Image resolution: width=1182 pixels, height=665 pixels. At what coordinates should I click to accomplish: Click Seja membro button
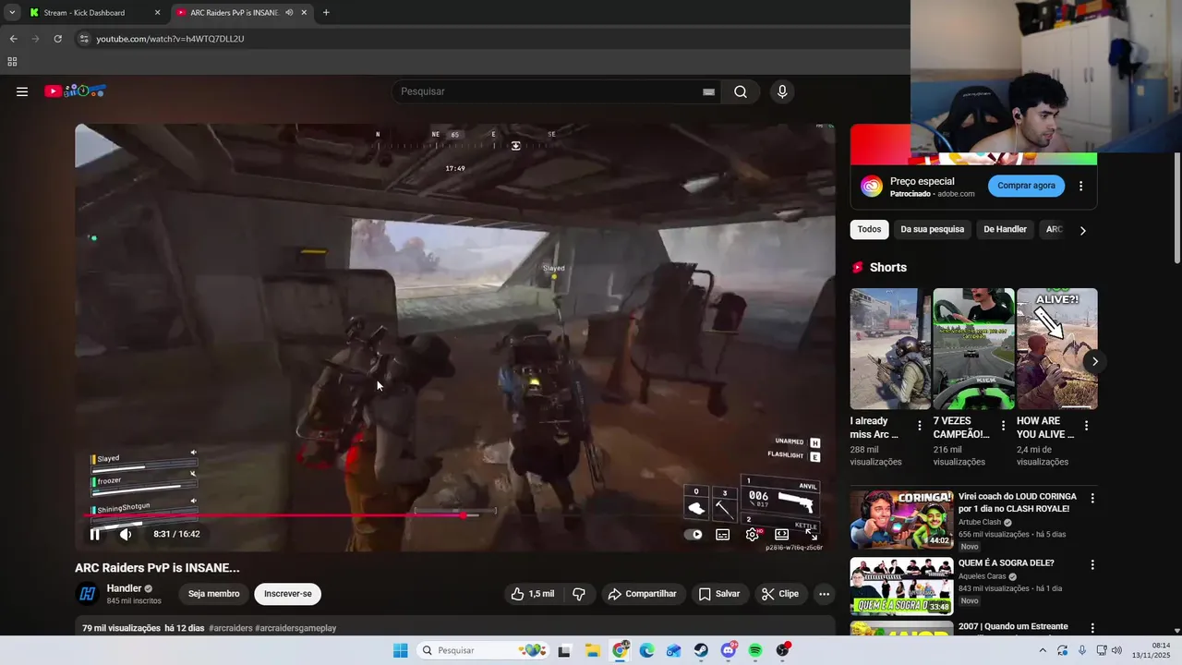(x=214, y=594)
